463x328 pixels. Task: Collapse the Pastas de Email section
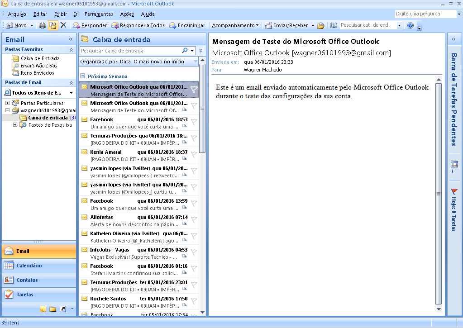coord(71,83)
